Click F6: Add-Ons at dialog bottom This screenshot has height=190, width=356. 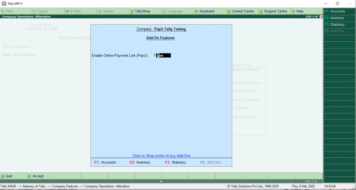click(210, 162)
